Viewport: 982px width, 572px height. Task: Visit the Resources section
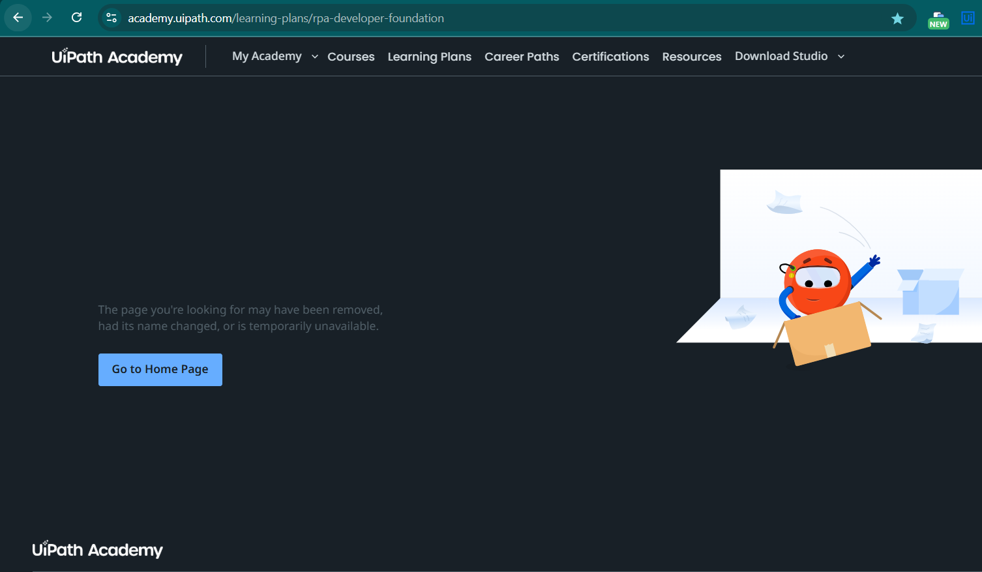tap(691, 57)
